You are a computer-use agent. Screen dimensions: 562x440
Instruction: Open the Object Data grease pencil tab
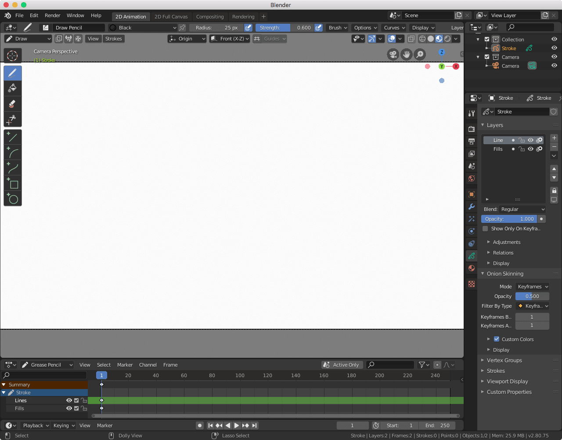[472, 256]
